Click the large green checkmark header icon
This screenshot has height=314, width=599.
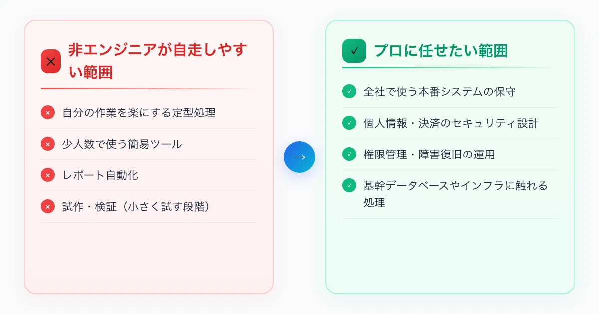tap(354, 50)
